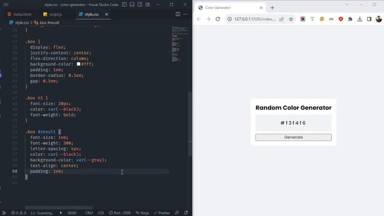Image resolution: width=384 pixels, height=216 pixels.
Task: Open .box #result breadcrumb symbol
Action: 47,23
